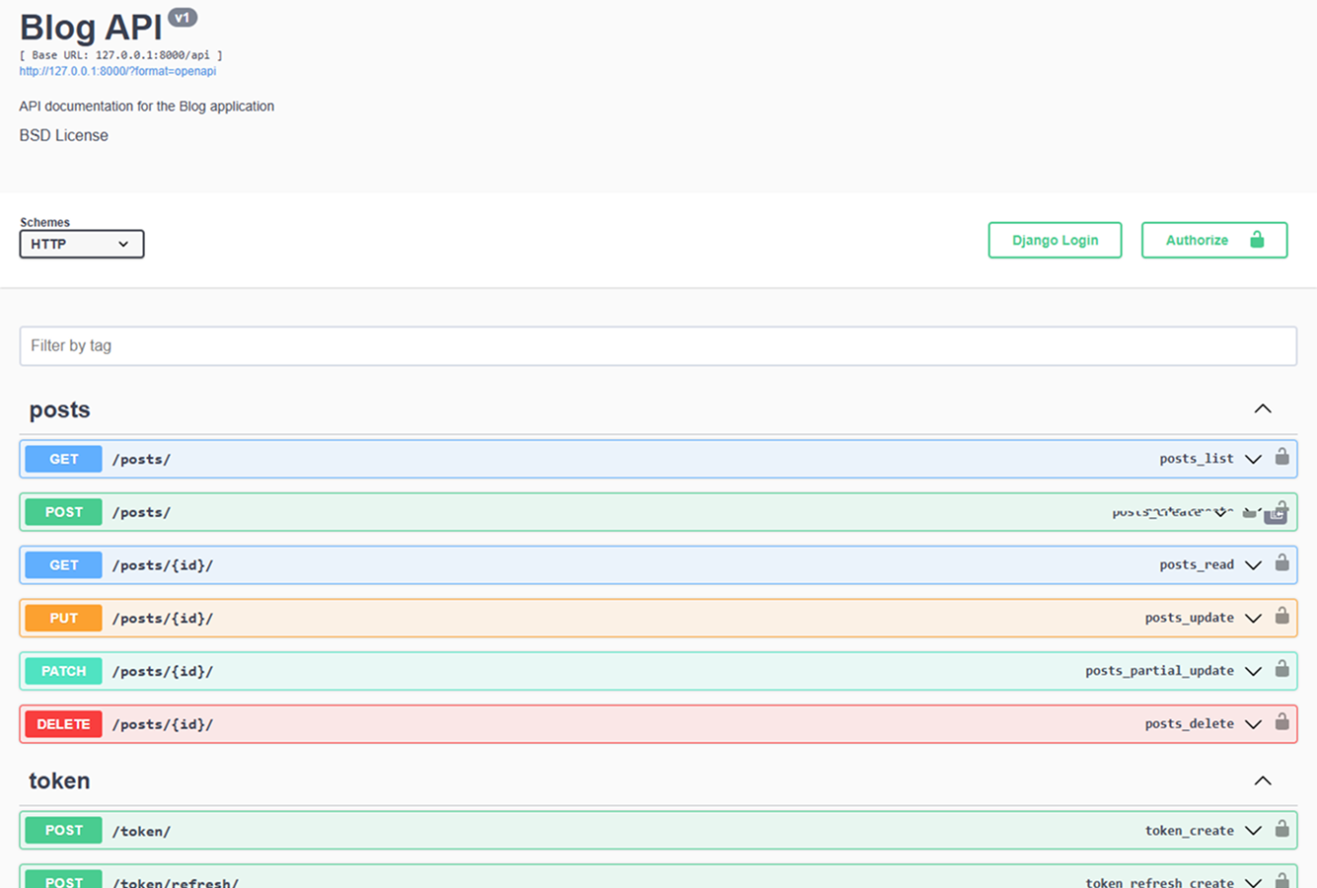Click the lock icon on posts_partial_update endpoint
This screenshot has height=888, width=1317.
point(1281,670)
